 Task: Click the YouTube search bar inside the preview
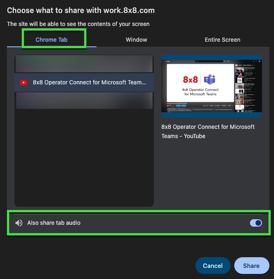point(209,61)
